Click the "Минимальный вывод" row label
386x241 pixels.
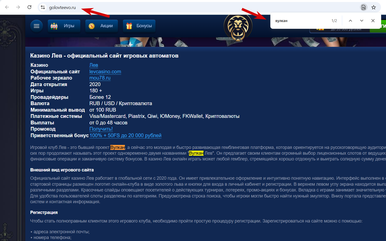pyautogui.click(x=58, y=110)
